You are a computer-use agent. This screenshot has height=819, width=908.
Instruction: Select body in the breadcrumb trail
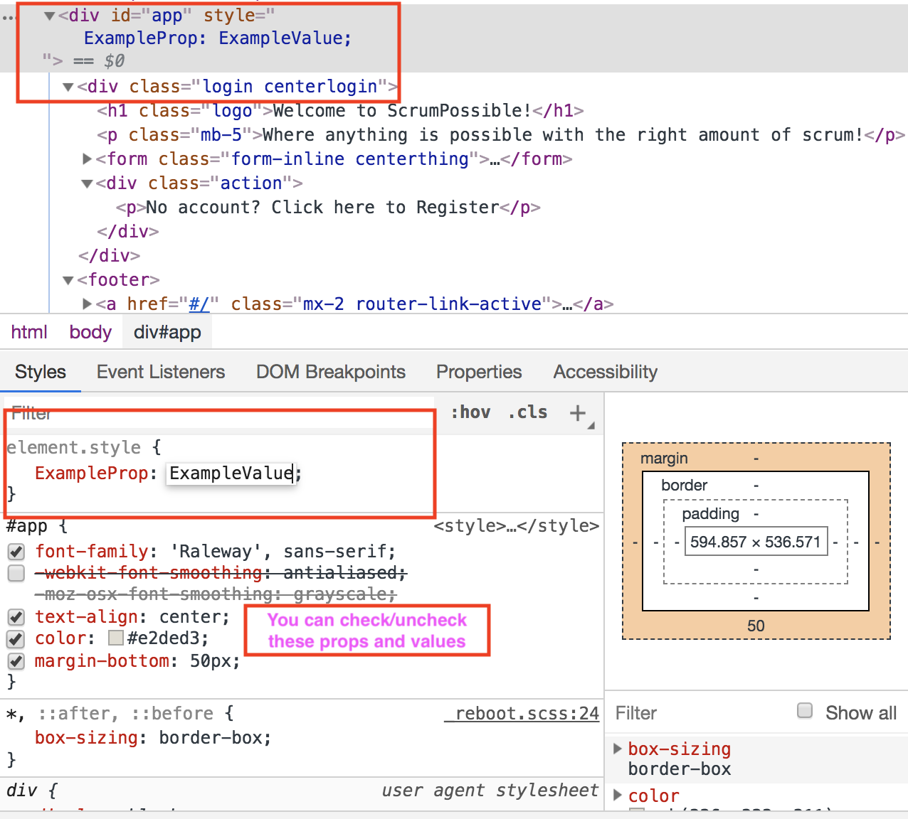tap(90, 332)
